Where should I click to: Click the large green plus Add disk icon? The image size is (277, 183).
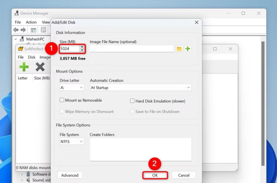tap(24, 67)
